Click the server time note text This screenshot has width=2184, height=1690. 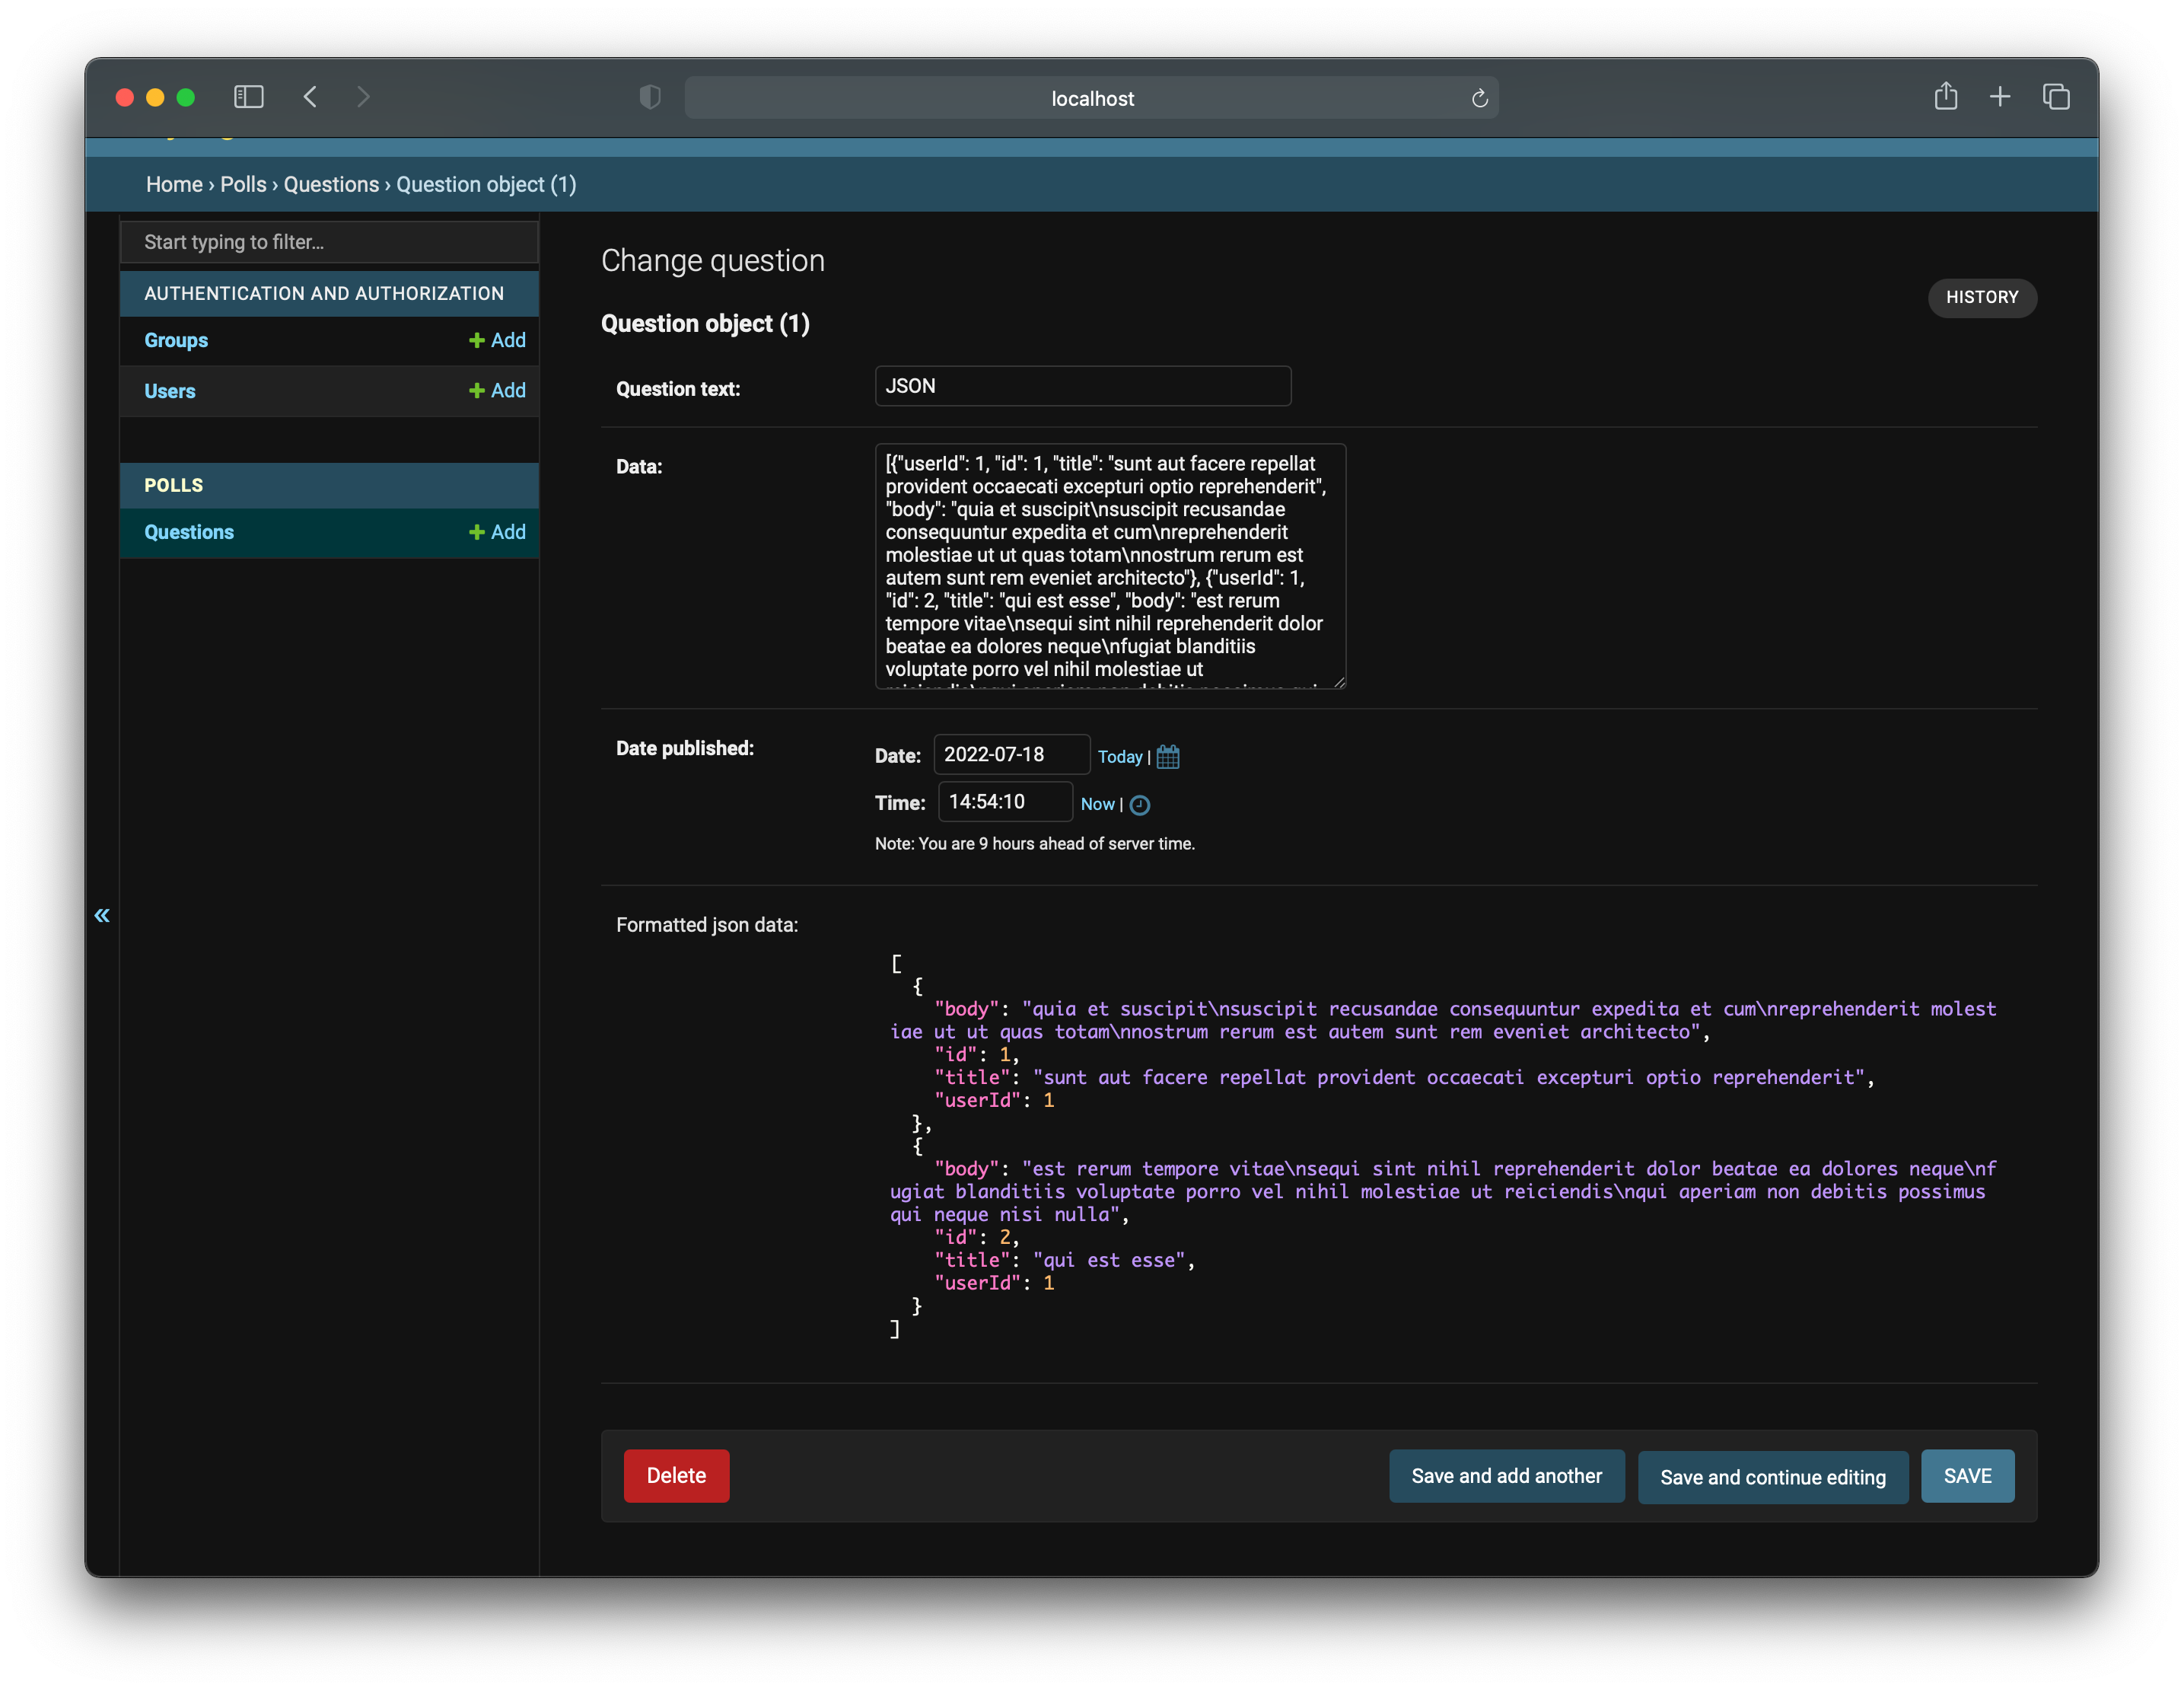[1034, 843]
